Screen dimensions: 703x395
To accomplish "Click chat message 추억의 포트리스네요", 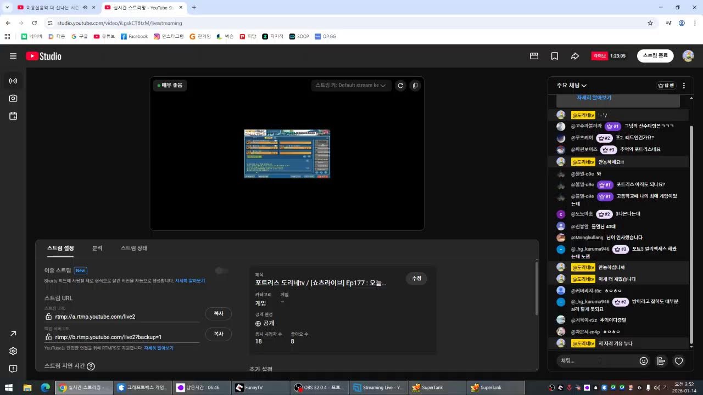I will (640, 149).
